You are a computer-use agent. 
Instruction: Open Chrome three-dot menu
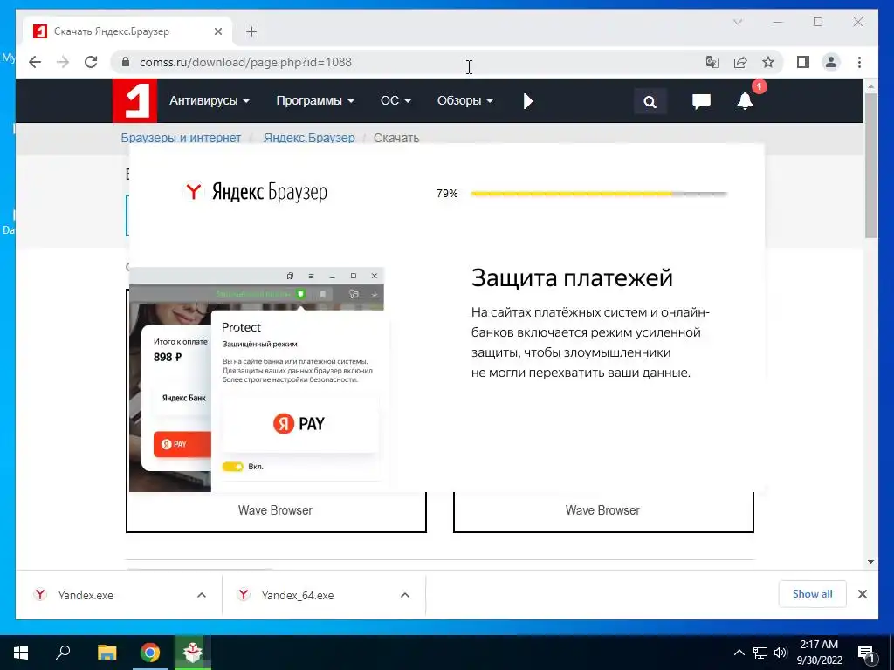coord(859,62)
